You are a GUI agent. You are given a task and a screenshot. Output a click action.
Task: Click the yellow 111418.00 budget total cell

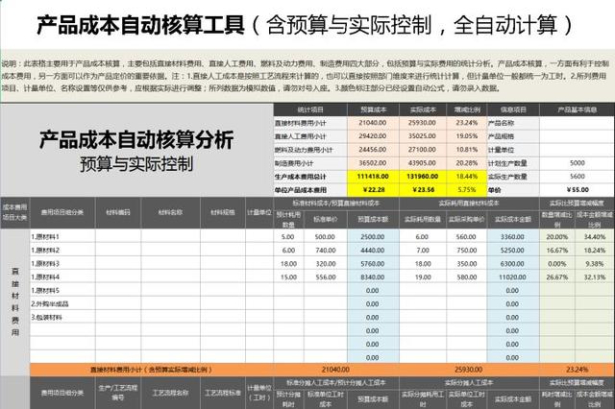[x=373, y=177]
